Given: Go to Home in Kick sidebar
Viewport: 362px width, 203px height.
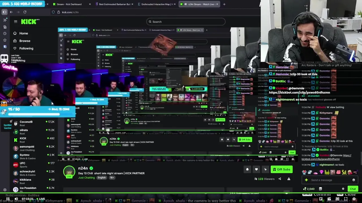Looking at the screenshot, I should pyautogui.click(x=23, y=33).
